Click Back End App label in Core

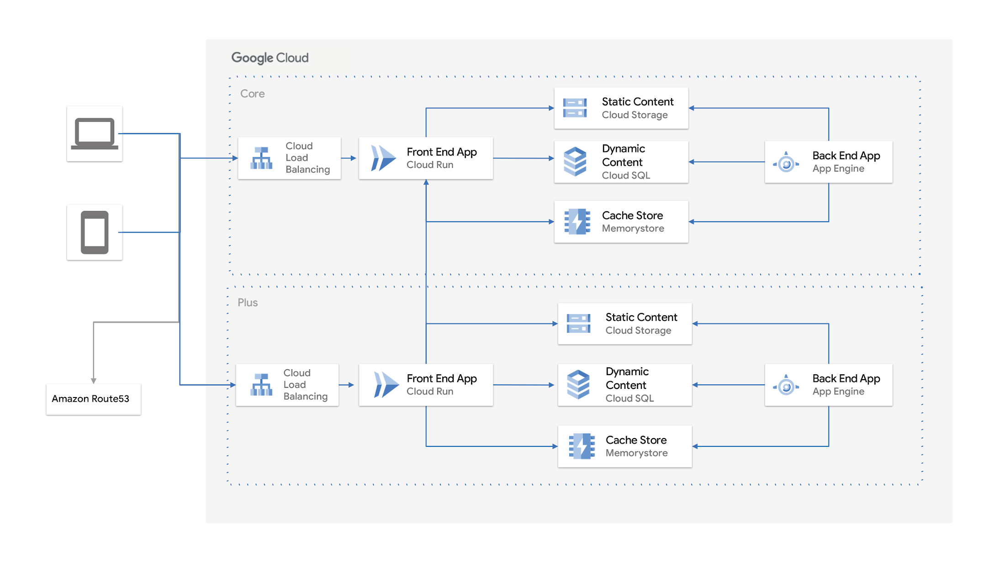846,156
